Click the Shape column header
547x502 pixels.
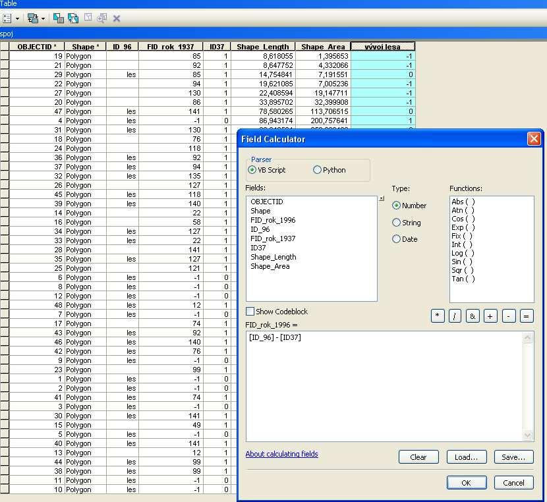pos(85,46)
